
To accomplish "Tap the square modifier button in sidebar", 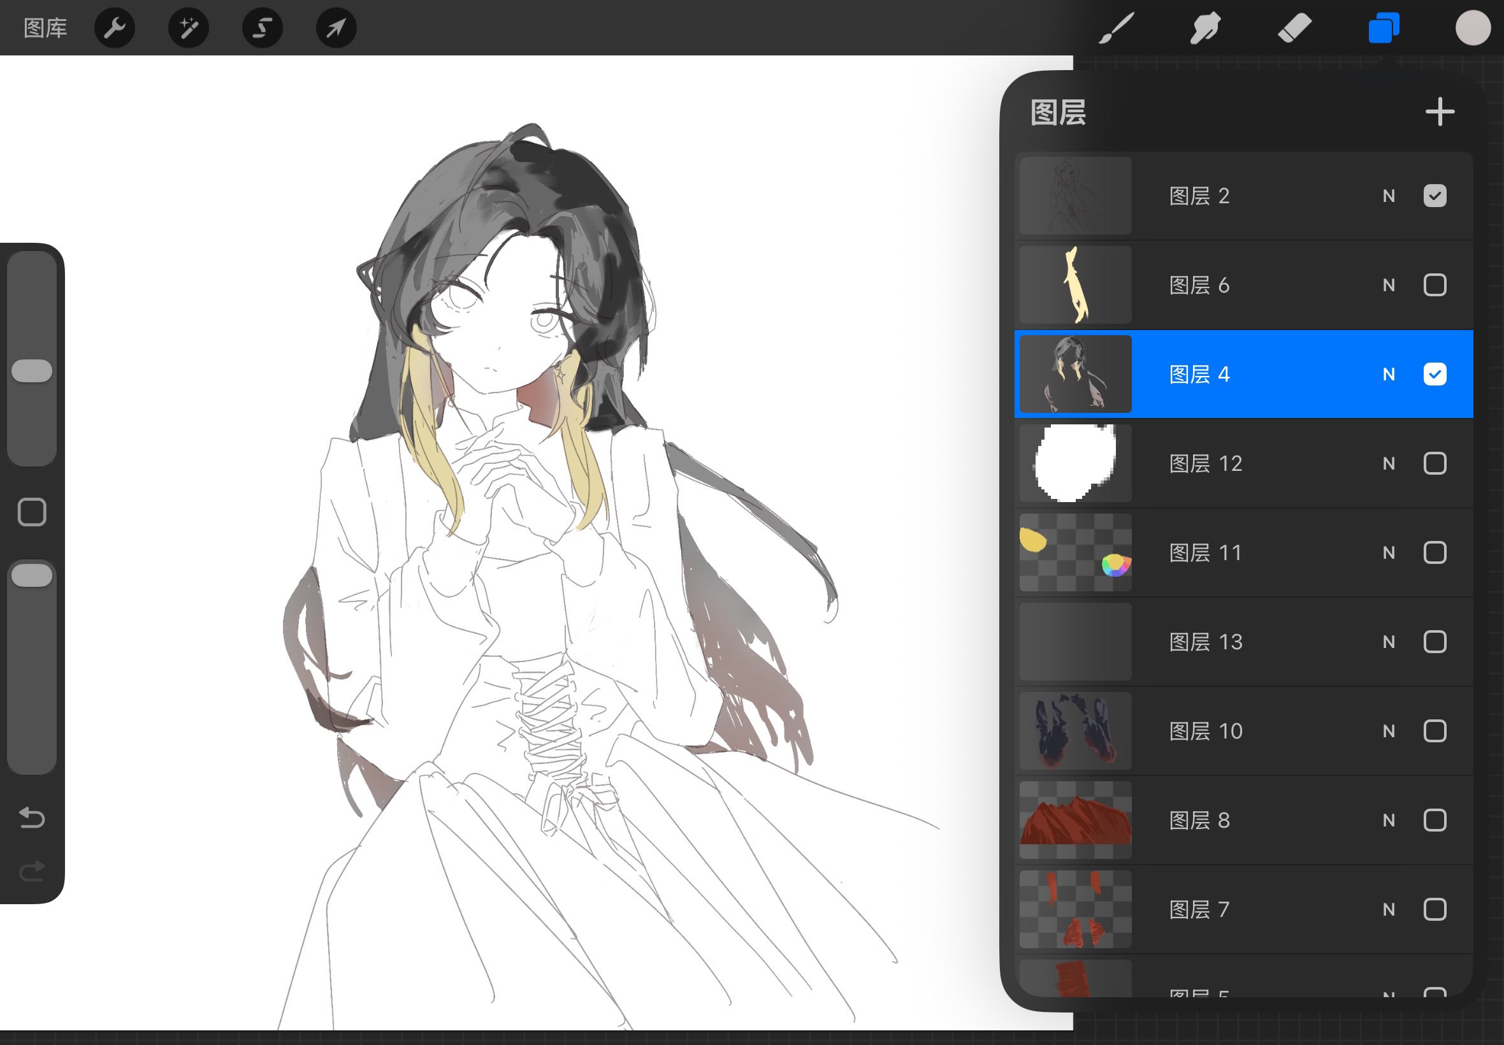I will coord(31,512).
